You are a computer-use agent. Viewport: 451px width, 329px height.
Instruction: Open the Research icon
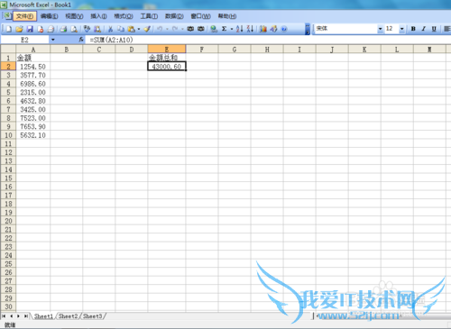point(97,29)
